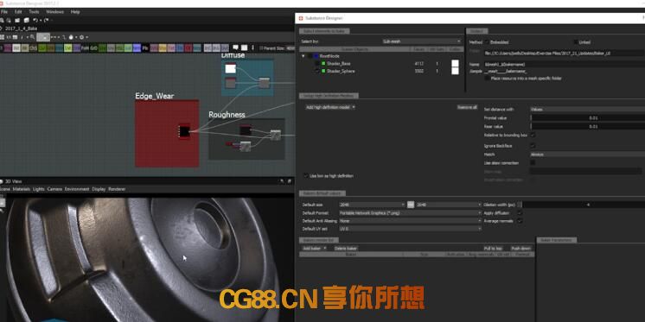Viewport: 645px width, 322px height.
Task: Toggle the Ignore Backface checkbox
Action: (533, 145)
